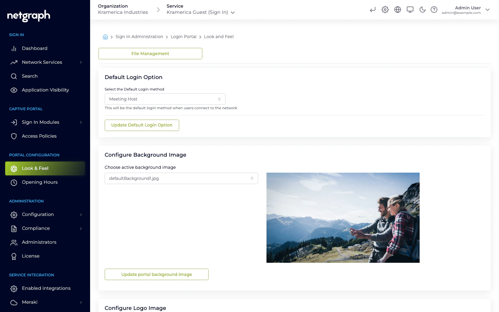Click the mountain background image preview
This screenshot has height=312, width=499.
tap(343, 218)
